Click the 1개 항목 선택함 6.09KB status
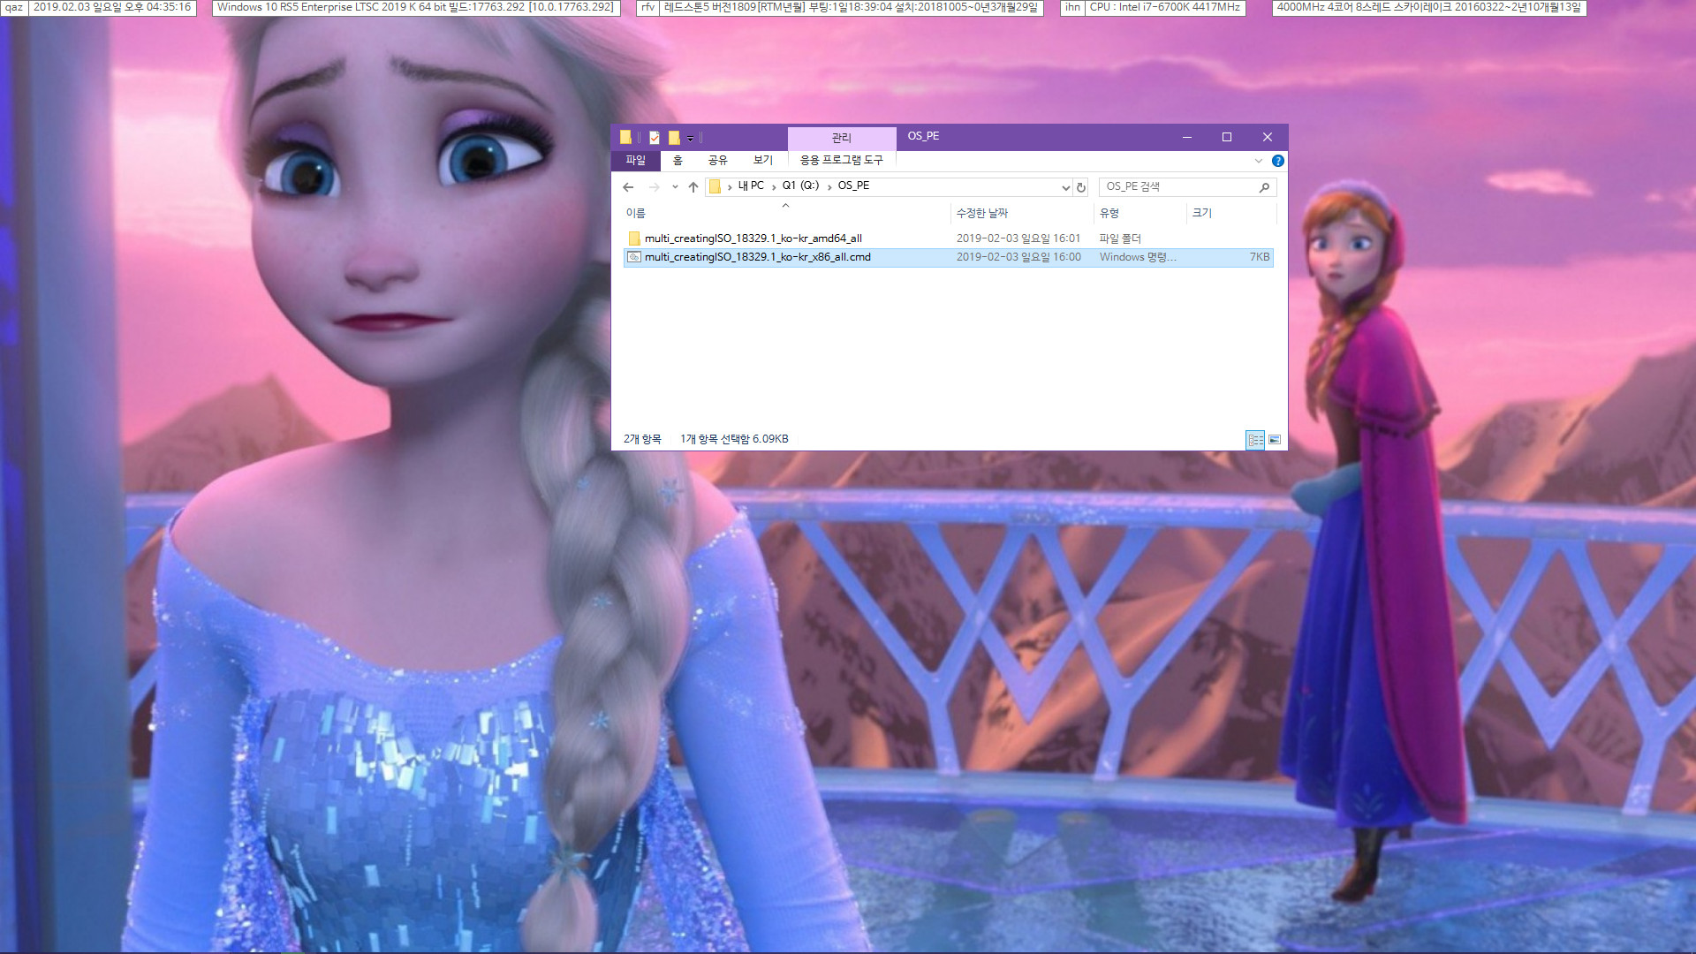The height and width of the screenshot is (954, 1696). point(734,439)
